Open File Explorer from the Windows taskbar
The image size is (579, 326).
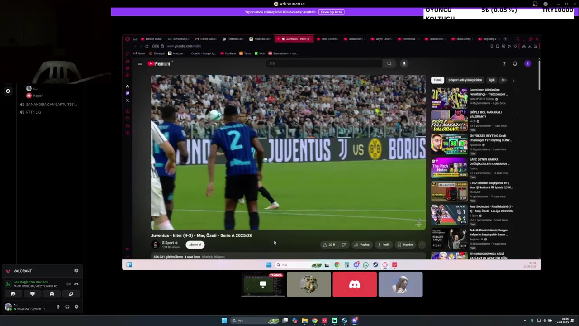pos(304,321)
